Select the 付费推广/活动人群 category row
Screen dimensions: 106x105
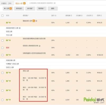(x=53, y=64)
